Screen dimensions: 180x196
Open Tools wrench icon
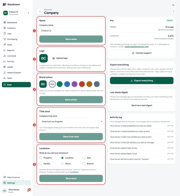tap(4, 45)
